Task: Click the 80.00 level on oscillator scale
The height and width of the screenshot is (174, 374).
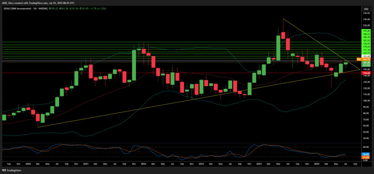Action: [x=365, y=147]
